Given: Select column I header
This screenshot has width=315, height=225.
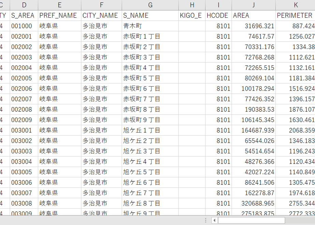Looking at the screenshot, I should coord(219,5).
